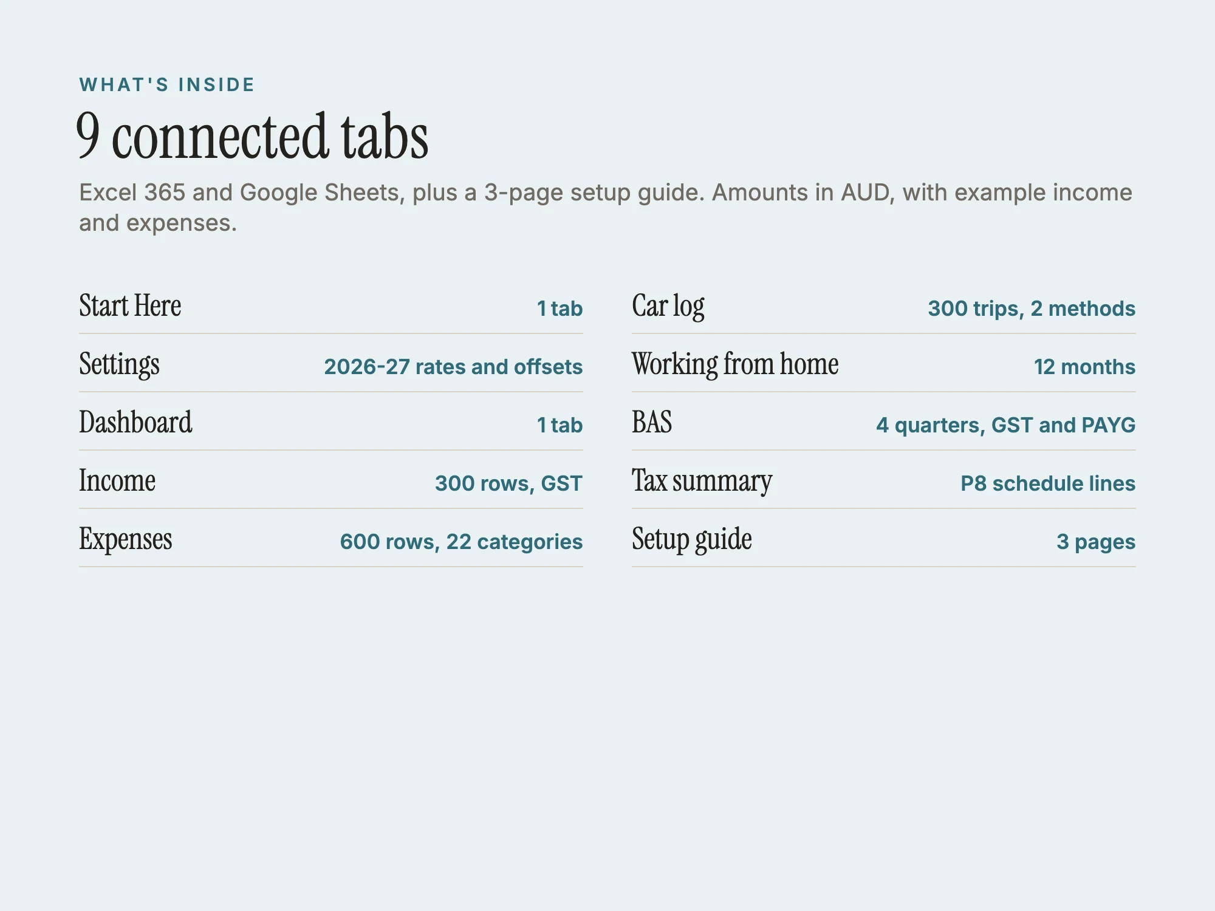
Task: Click "300 trips, 2 methods" detail
Action: (x=1032, y=309)
